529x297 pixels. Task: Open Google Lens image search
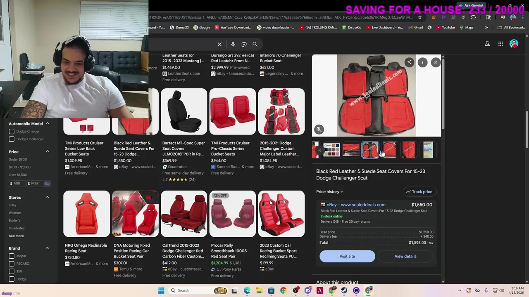[x=244, y=44]
